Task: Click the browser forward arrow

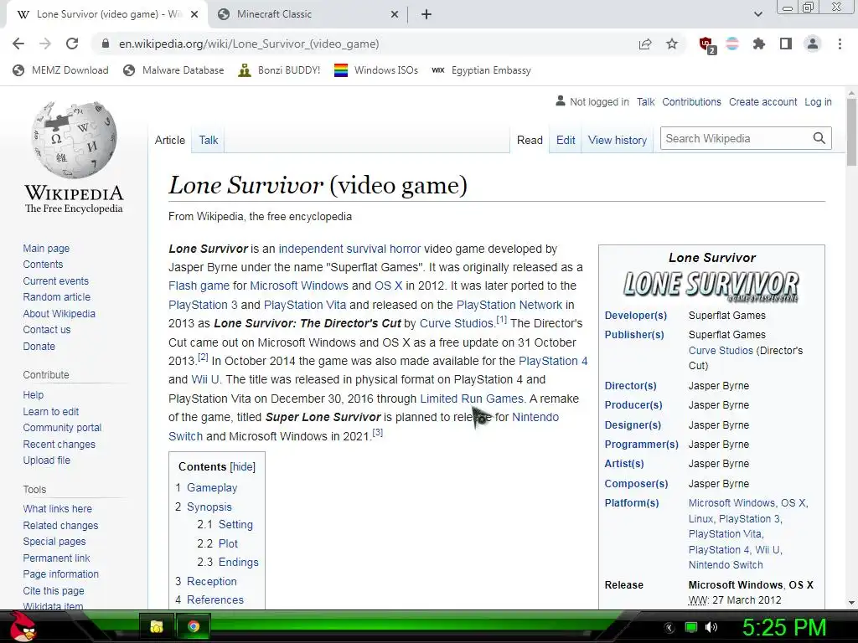Action: 45,44
